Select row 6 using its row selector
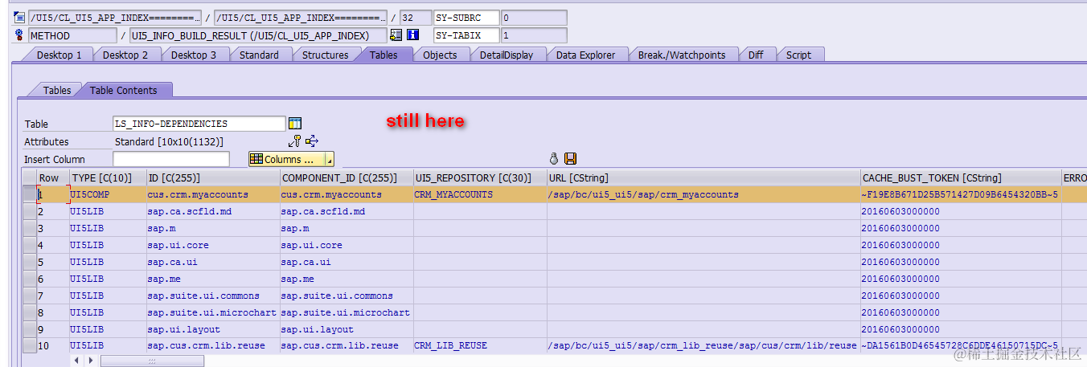Screen dimensions: 1087x367 click(29, 279)
